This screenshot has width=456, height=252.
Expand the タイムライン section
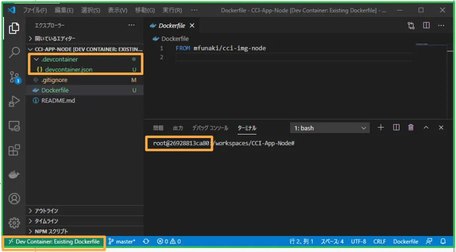85,221
